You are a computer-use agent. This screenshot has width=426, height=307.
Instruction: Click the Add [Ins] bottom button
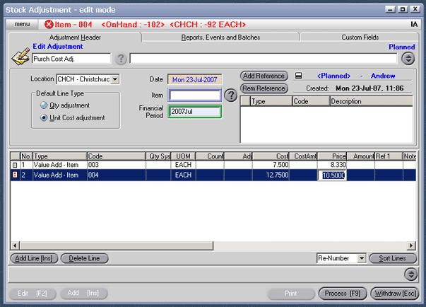pyautogui.click(x=83, y=293)
